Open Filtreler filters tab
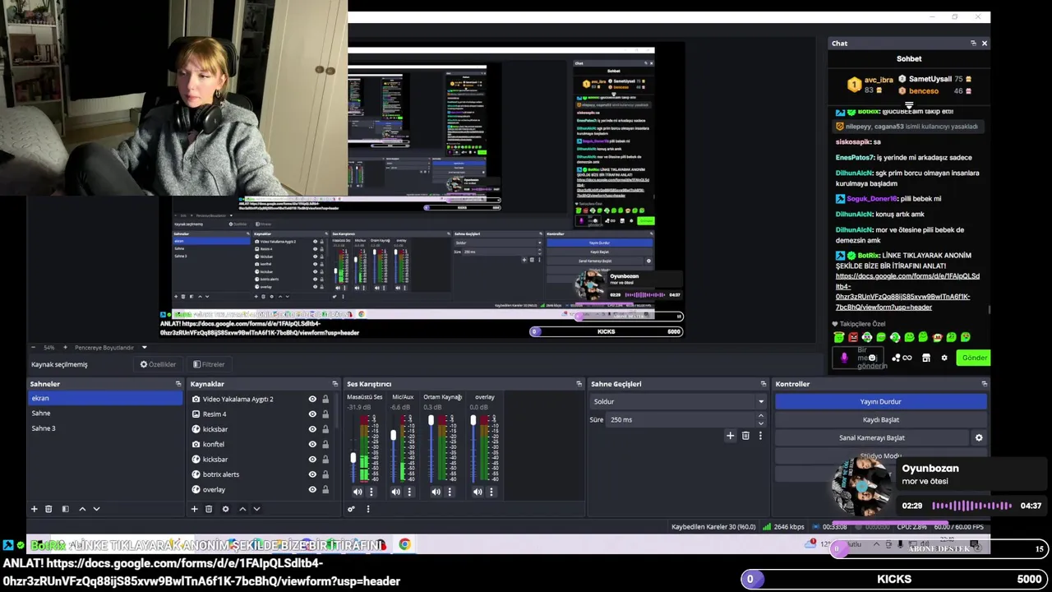The image size is (1052, 592). click(209, 364)
